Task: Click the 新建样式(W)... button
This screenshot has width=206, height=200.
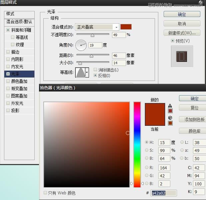Action: point(182,33)
